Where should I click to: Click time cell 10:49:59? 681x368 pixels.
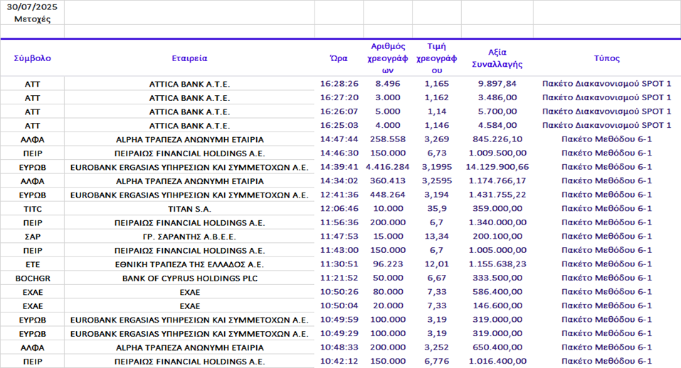click(x=339, y=320)
